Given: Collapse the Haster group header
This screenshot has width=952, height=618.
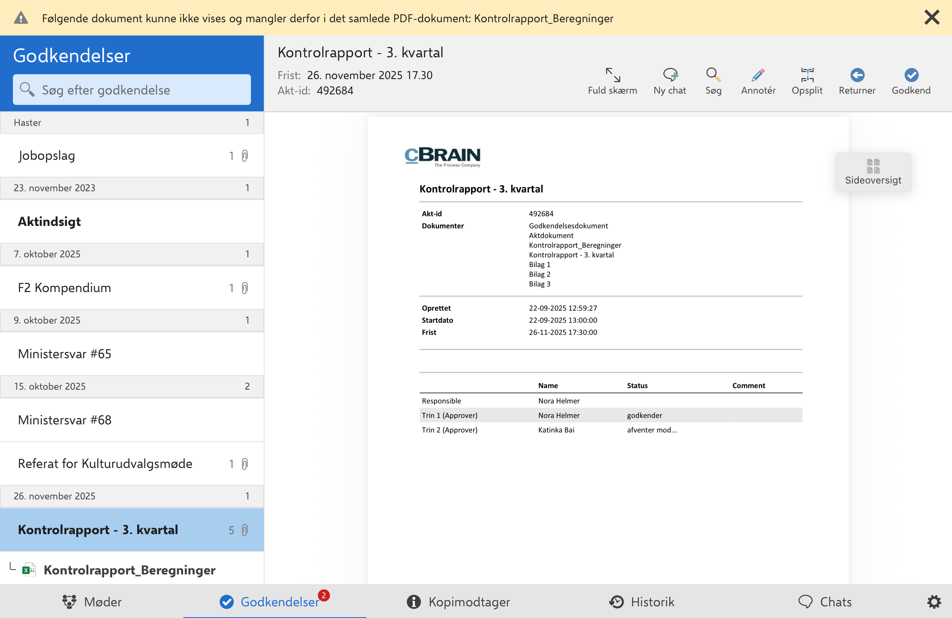Looking at the screenshot, I should point(132,123).
